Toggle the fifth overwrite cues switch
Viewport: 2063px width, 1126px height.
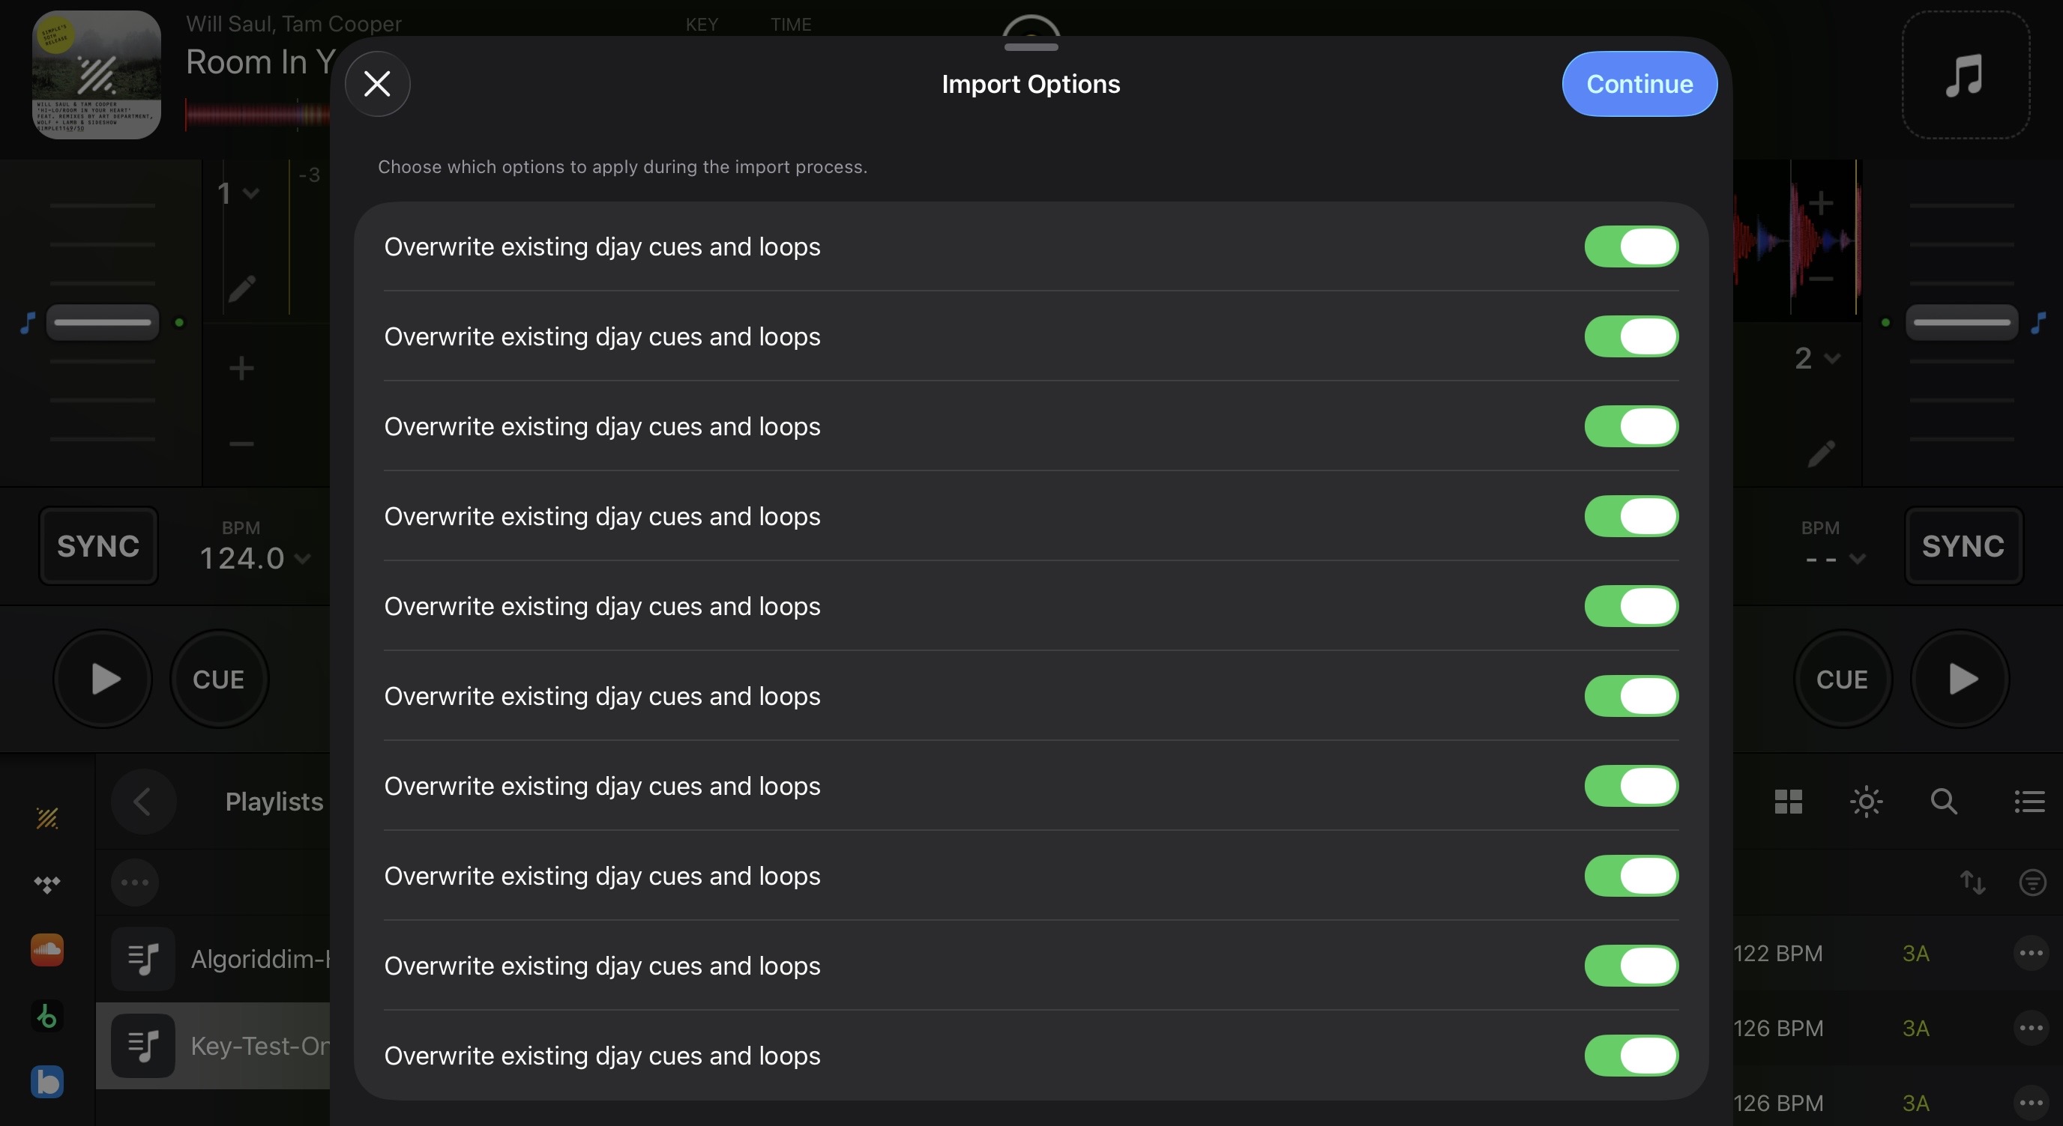click(x=1630, y=606)
